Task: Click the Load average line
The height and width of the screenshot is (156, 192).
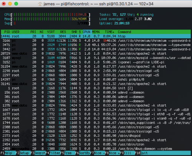Action: (126, 19)
